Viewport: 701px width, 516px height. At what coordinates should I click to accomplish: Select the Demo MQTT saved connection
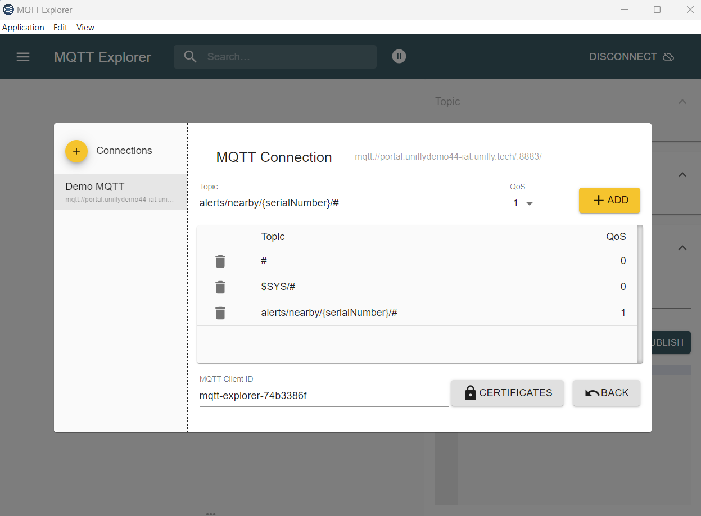click(x=120, y=191)
